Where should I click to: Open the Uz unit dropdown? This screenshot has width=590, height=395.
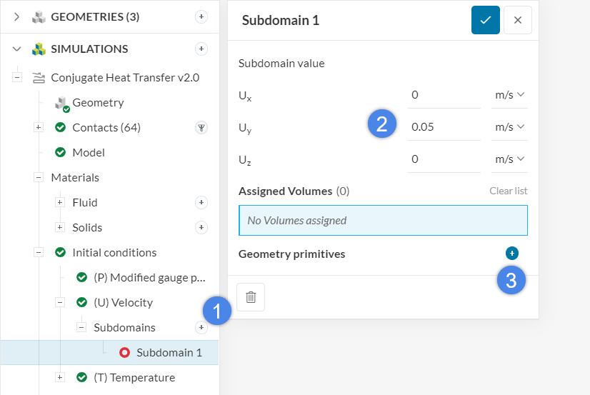coord(510,159)
